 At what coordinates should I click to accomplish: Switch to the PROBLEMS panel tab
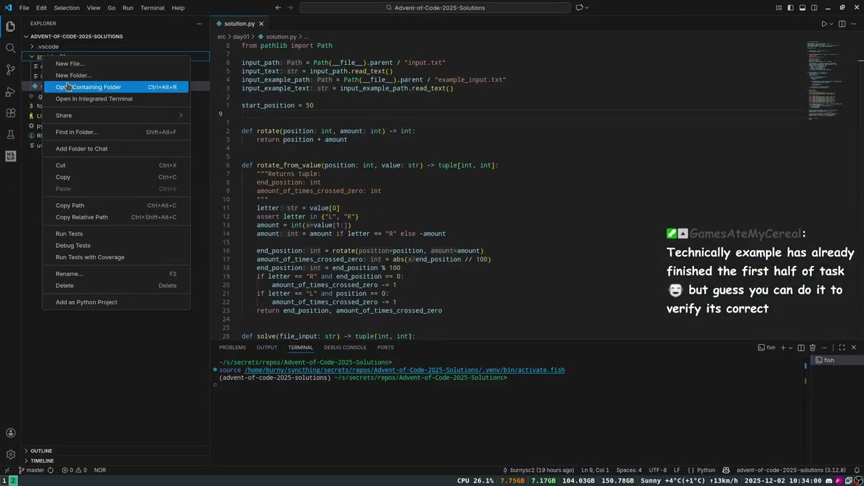[x=232, y=348]
